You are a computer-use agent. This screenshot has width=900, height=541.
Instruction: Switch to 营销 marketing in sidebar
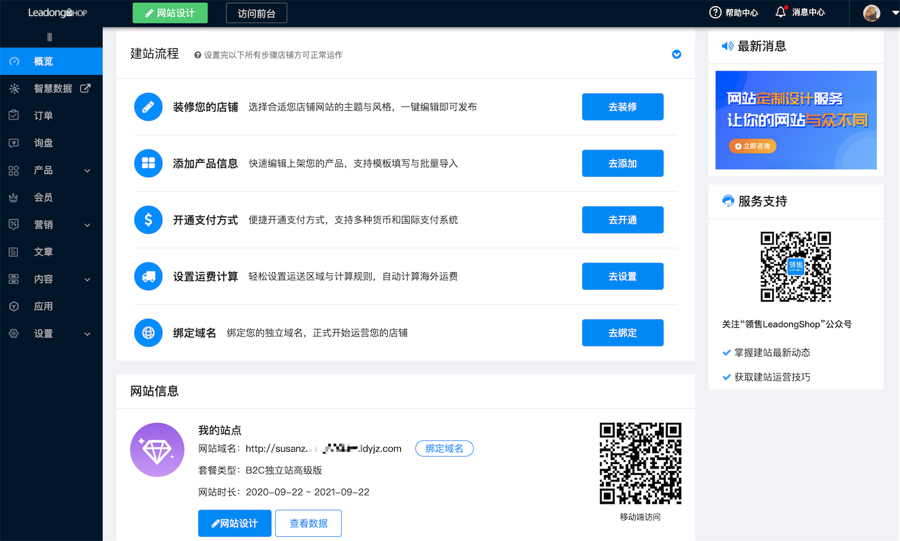pyautogui.click(x=42, y=224)
